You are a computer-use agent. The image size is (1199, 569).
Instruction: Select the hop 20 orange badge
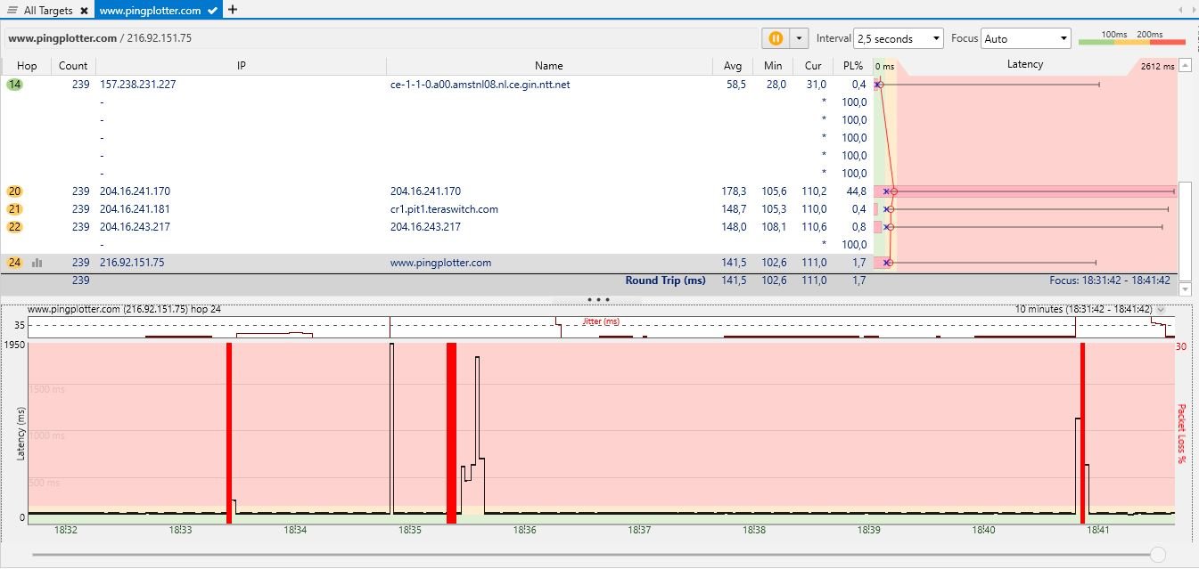pos(14,191)
